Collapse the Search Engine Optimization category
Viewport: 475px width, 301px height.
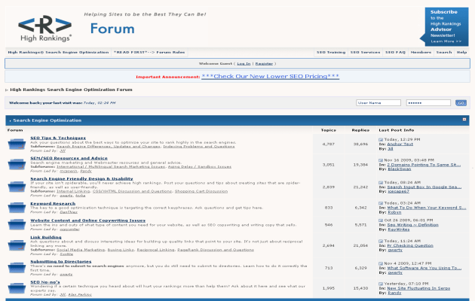point(464,120)
